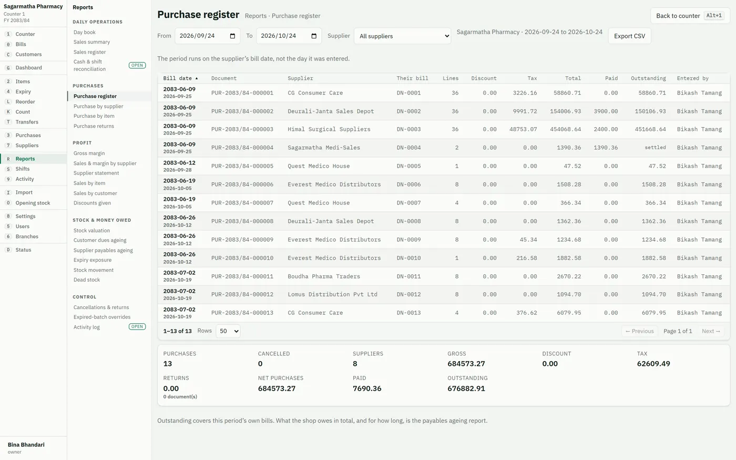This screenshot has width=736, height=460.
Task: Click the To date input field
Action: (289, 36)
